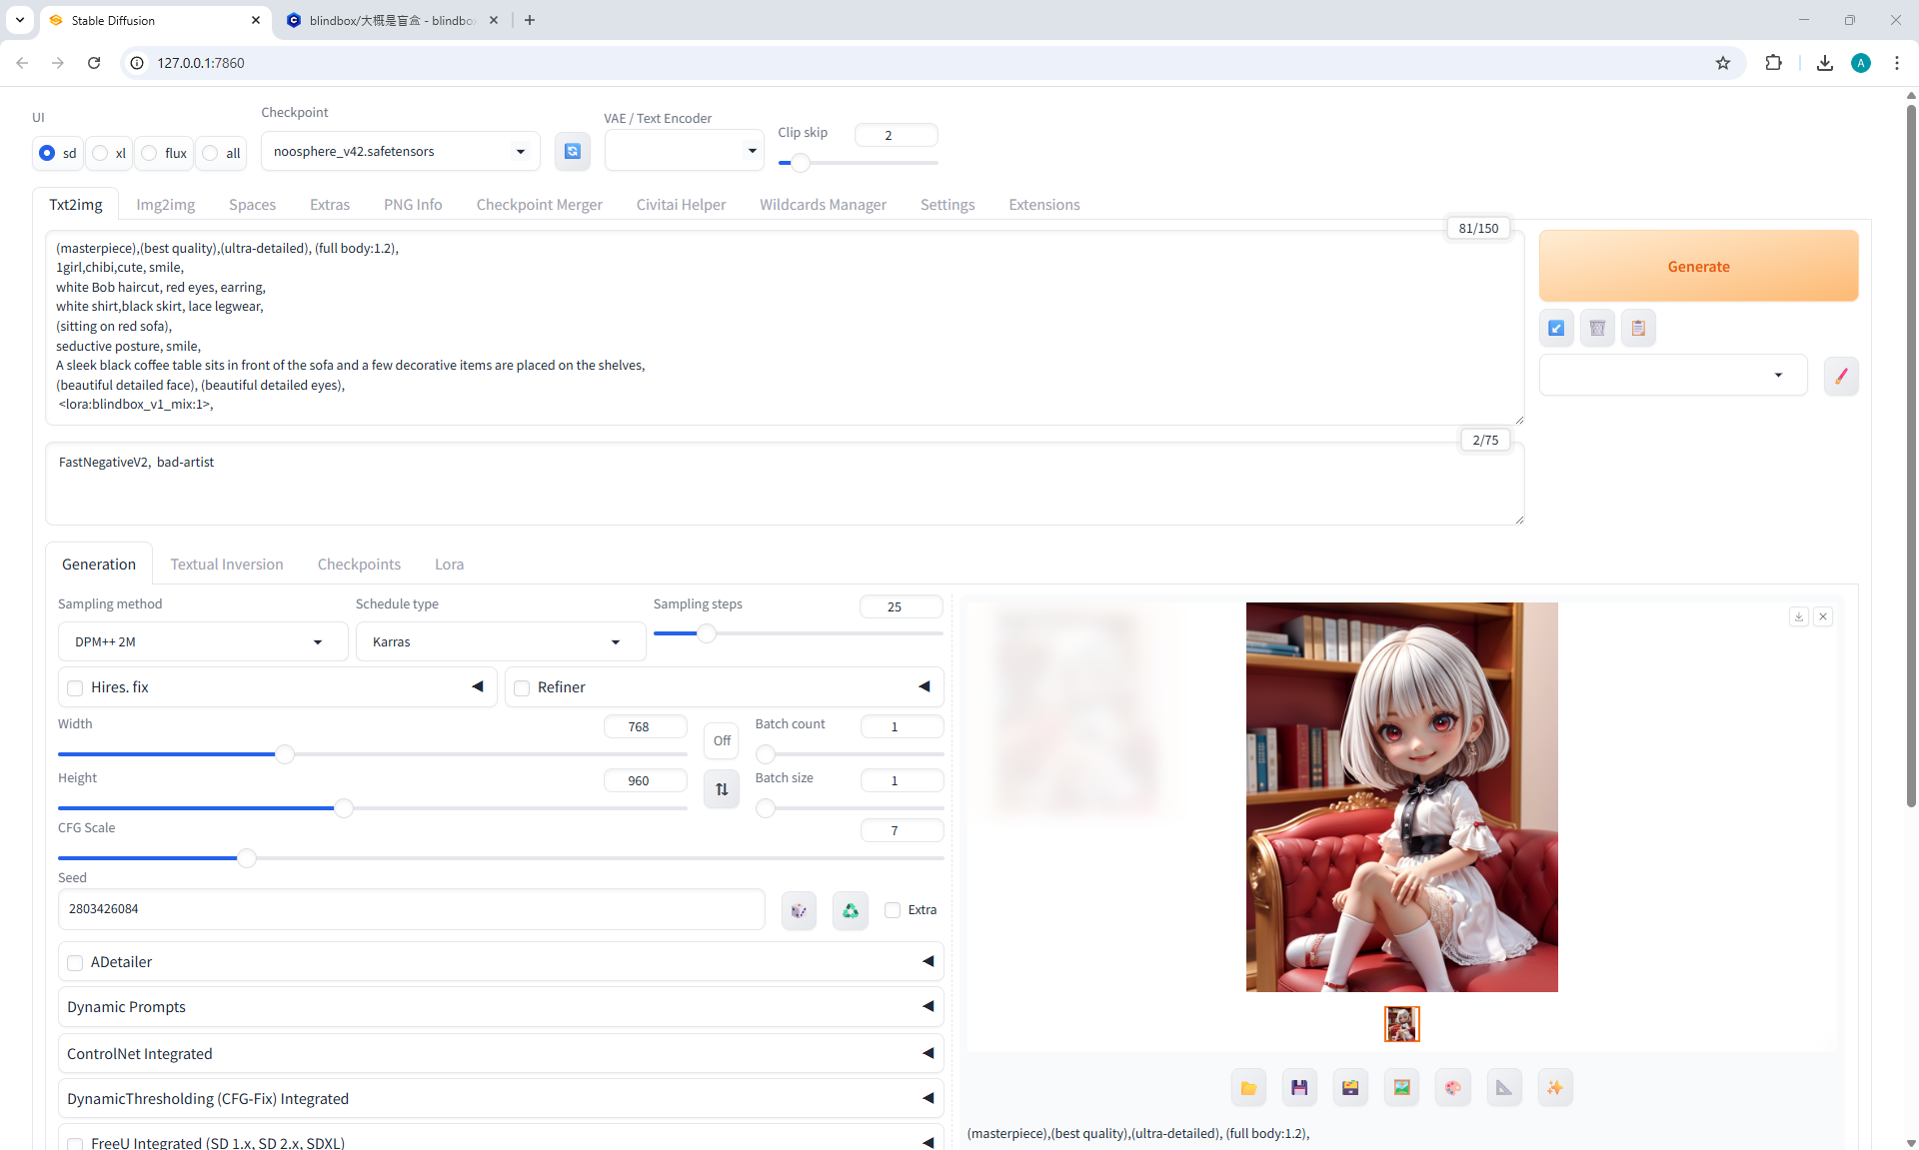Open the Sampling method dropdown
Image resolution: width=1919 pixels, height=1150 pixels.
[x=203, y=641]
